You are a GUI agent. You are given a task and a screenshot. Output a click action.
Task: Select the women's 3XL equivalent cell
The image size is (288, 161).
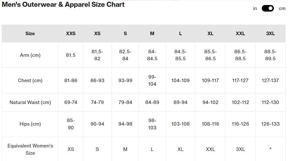[x=240, y=149]
